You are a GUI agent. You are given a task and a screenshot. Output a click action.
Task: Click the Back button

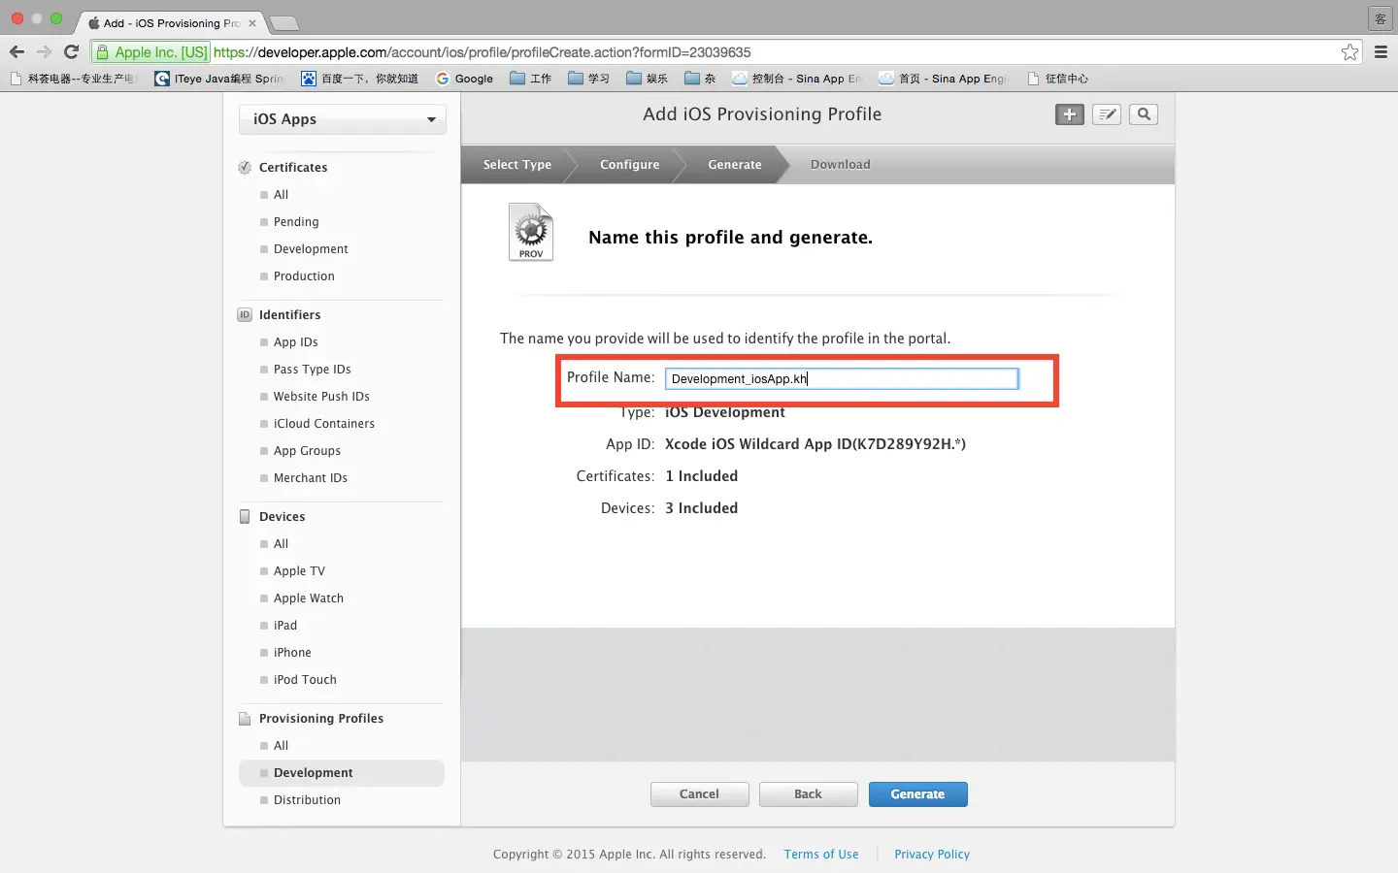(x=808, y=794)
